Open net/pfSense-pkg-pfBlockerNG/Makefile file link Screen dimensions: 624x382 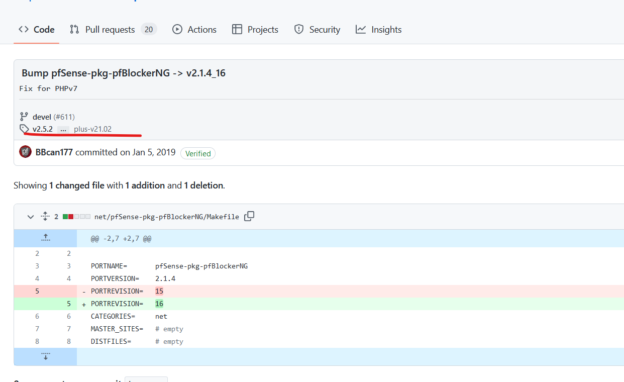tap(167, 217)
